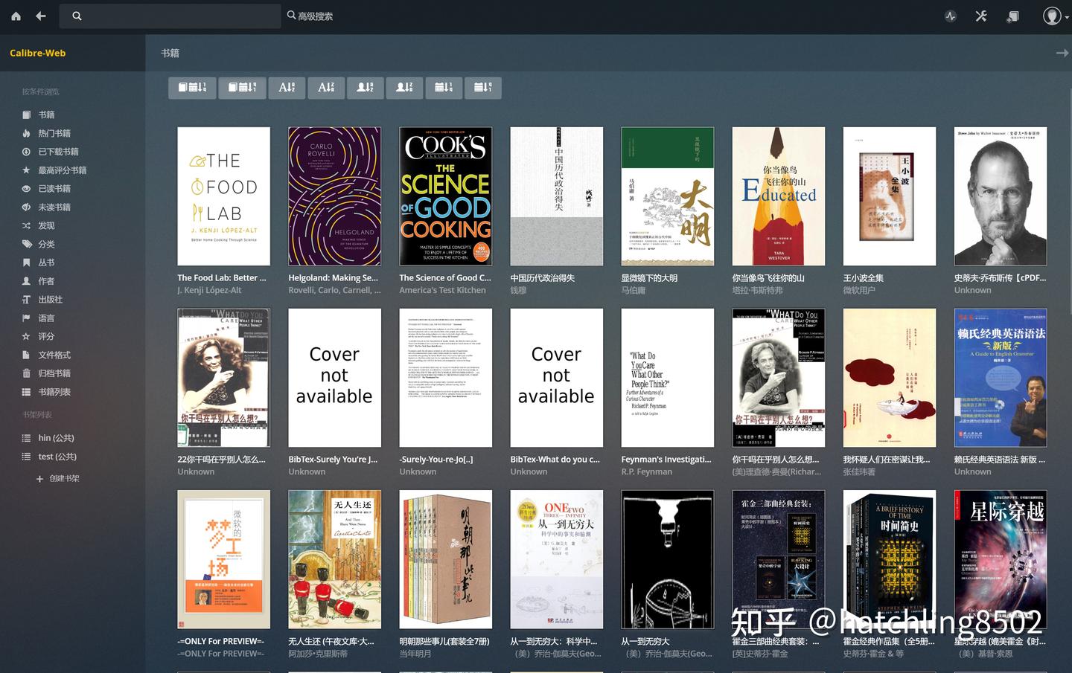
Task: Sort by publication date ascending
Action: (x=444, y=88)
